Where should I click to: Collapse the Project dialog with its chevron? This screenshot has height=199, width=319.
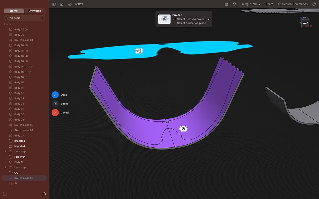(x=209, y=19)
